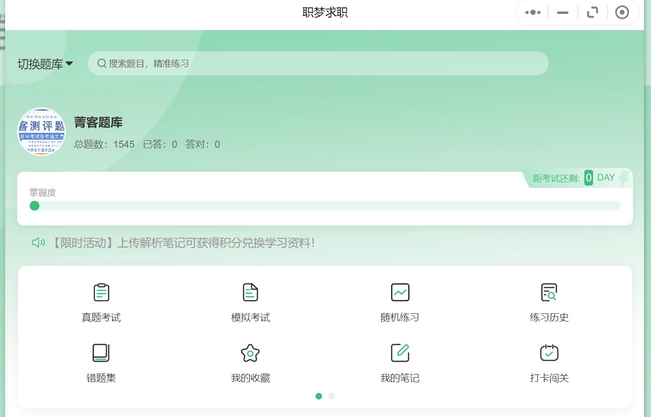Screen dimensions: 651x417
Task: Open 我的笔记 notes icon
Action: (400, 352)
